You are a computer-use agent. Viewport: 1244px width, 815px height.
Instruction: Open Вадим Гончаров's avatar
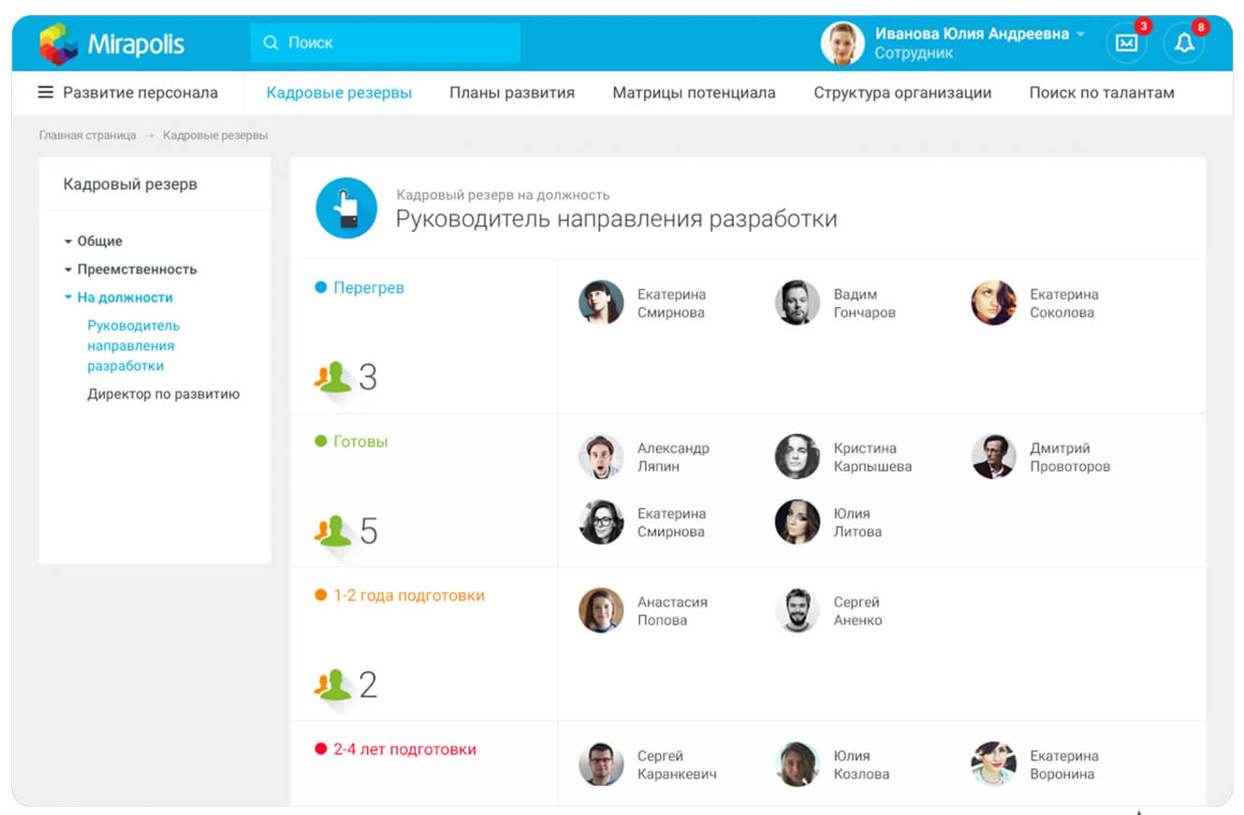click(798, 302)
